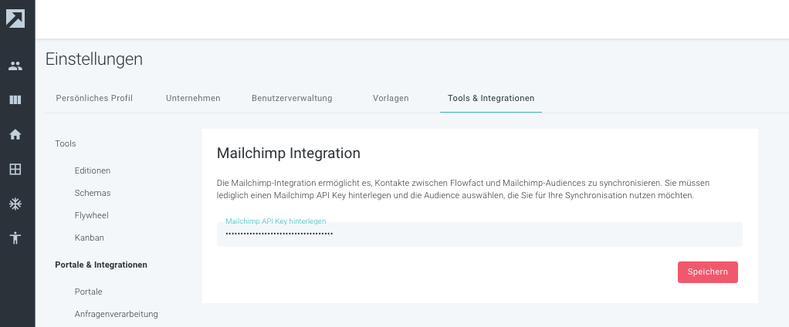Open Schemas settings entry

click(x=93, y=193)
